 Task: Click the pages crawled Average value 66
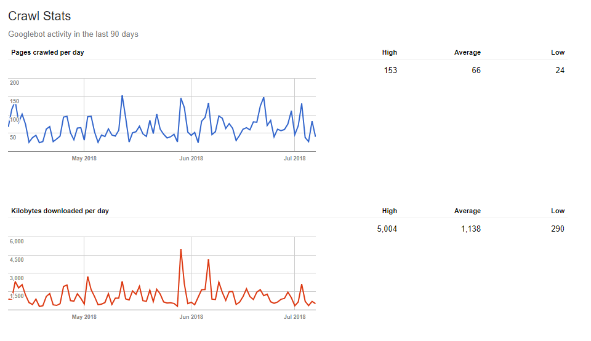coord(476,70)
